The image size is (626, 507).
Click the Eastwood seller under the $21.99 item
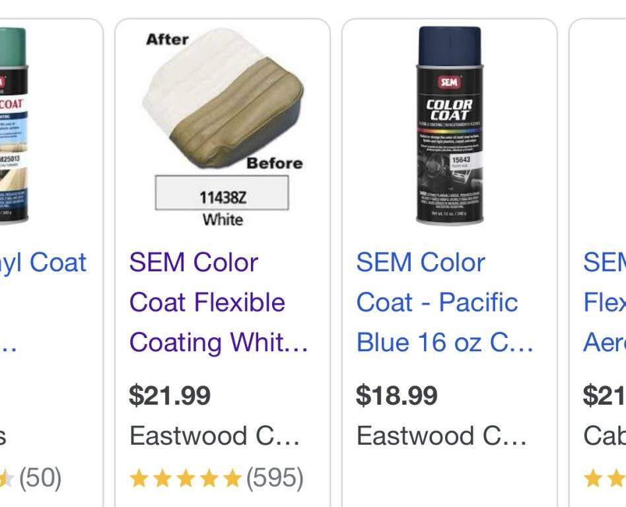pyautogui.click(x=215, y=436)
